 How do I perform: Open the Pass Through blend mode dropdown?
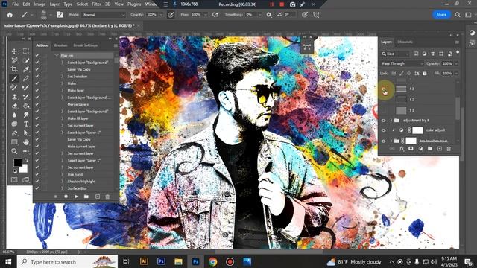(402, 63)
